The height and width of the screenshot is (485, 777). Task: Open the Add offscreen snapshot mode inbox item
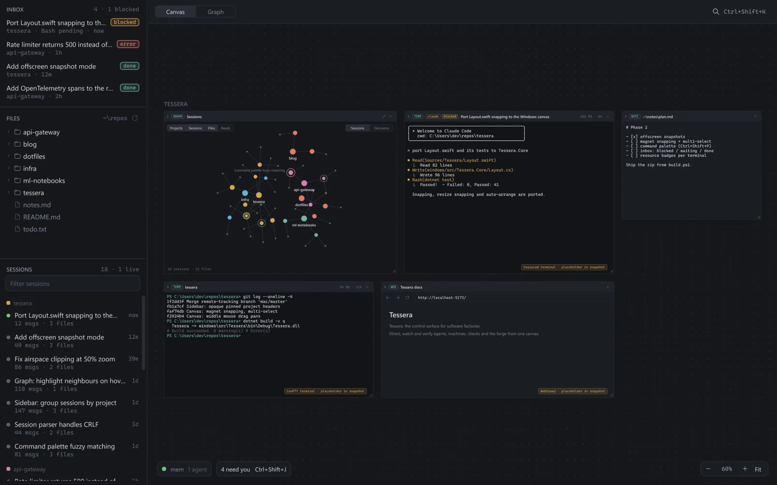click(x=73, y=70)
